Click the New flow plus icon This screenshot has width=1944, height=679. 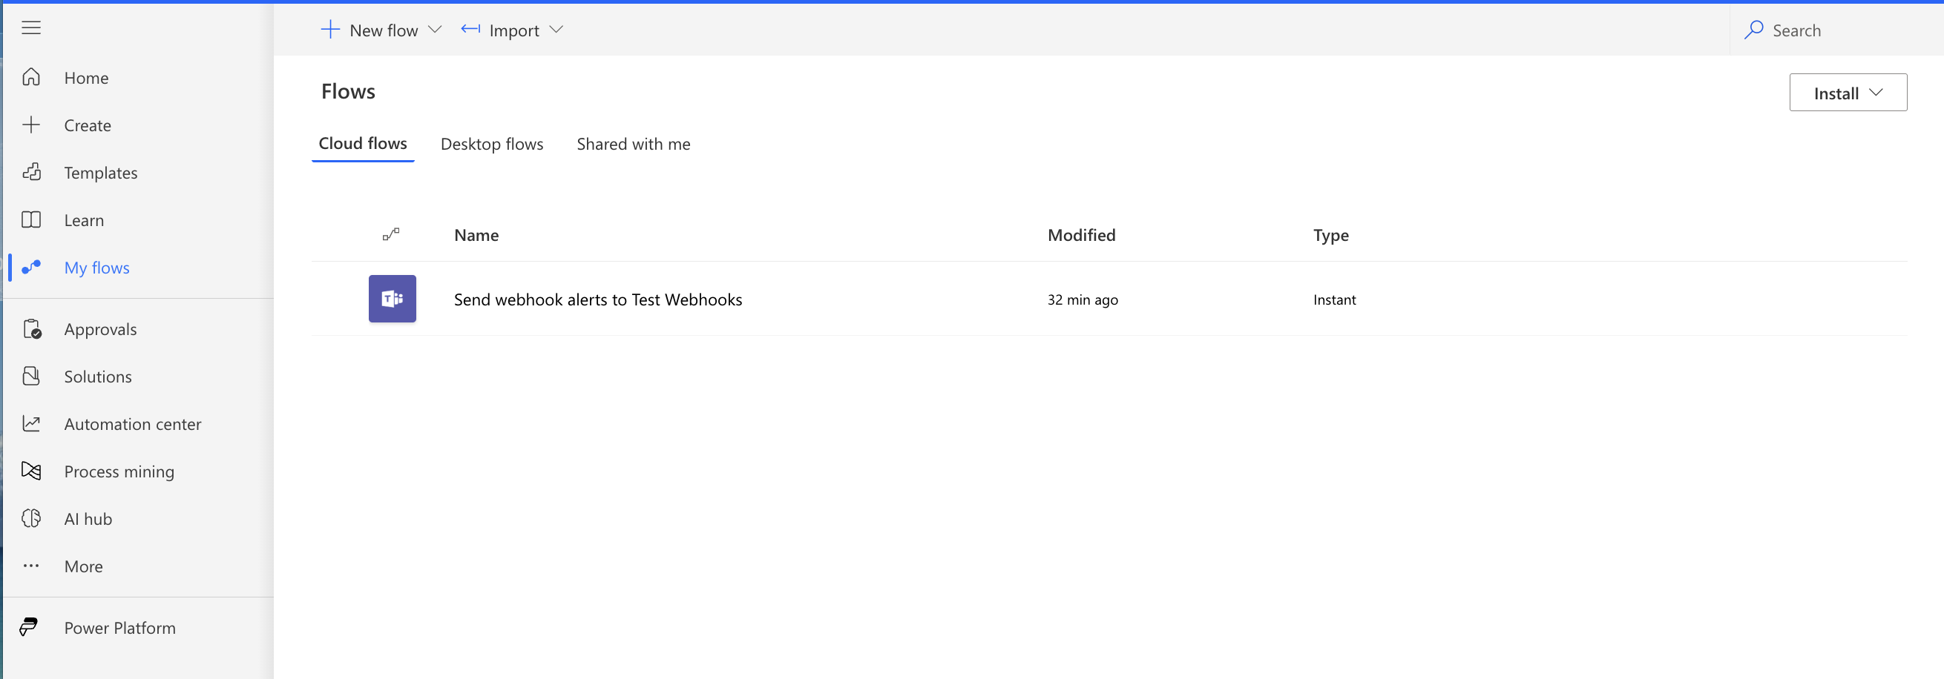330,30
